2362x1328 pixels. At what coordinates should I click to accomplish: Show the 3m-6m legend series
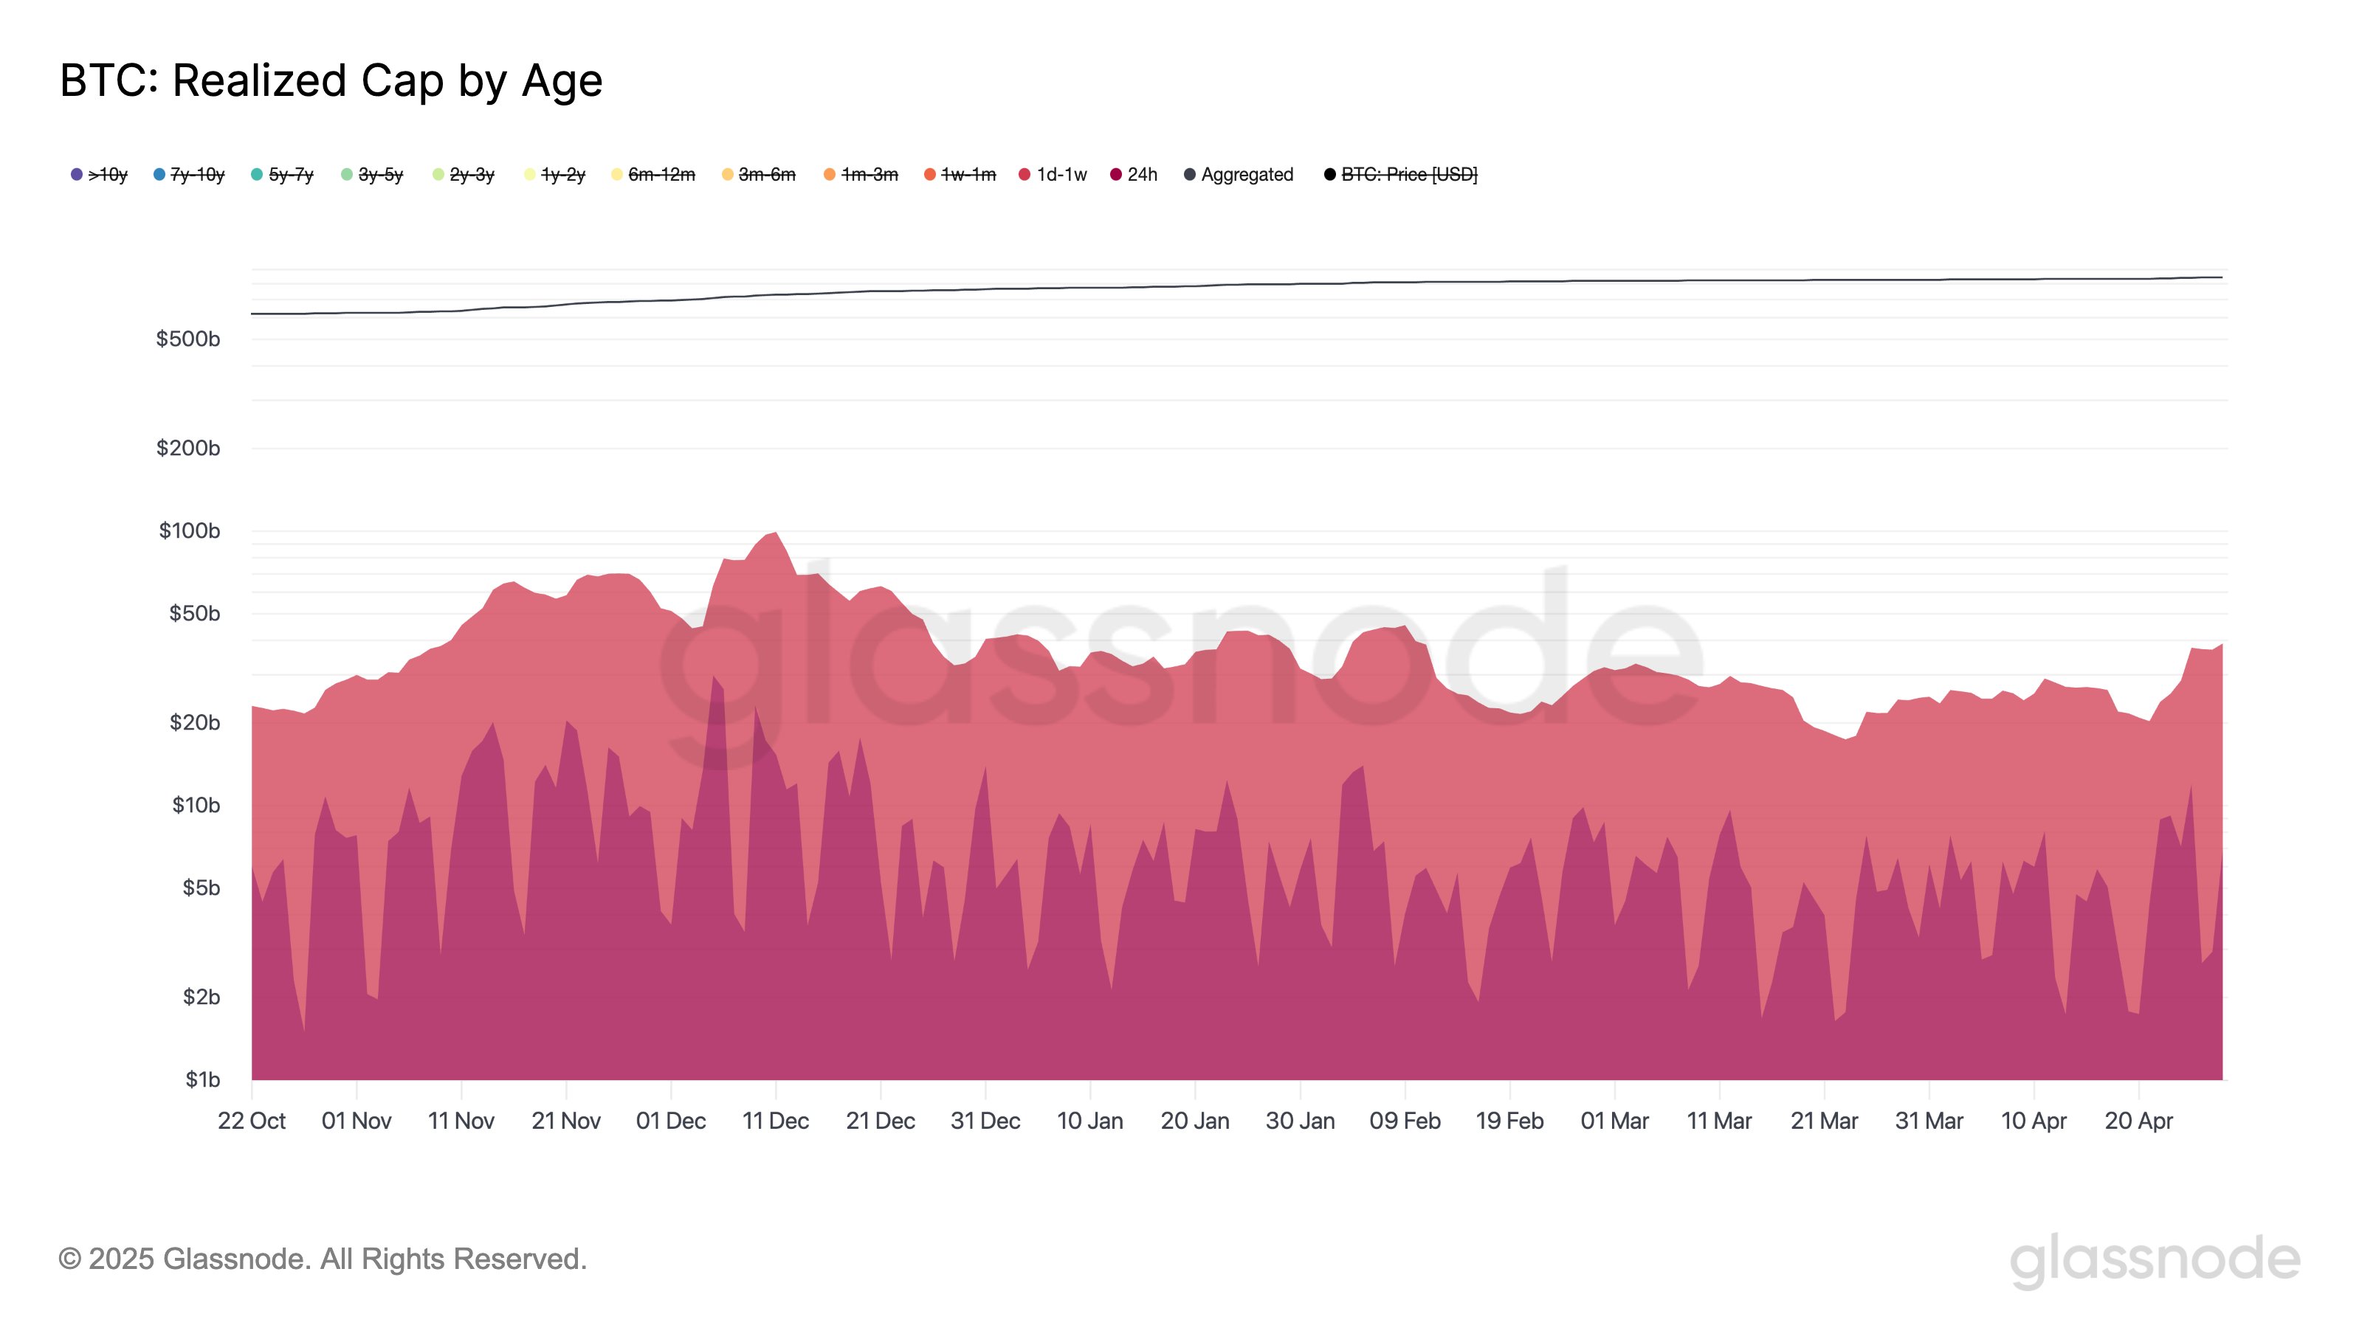point(758,174)
